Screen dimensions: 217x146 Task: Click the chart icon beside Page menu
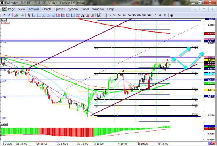(4, 9)
